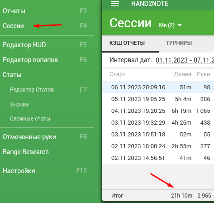Sort by the Старт column header
The image size is (214, 203).
(118, 74)
